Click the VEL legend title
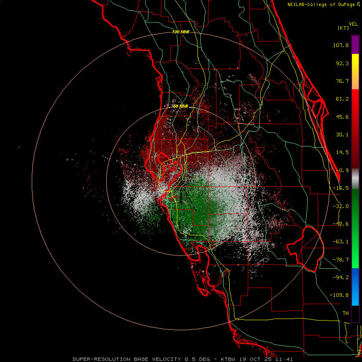 (353, 24)
